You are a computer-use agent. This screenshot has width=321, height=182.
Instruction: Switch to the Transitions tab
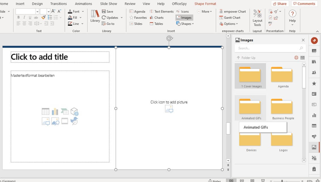click(x=59, y=4)
